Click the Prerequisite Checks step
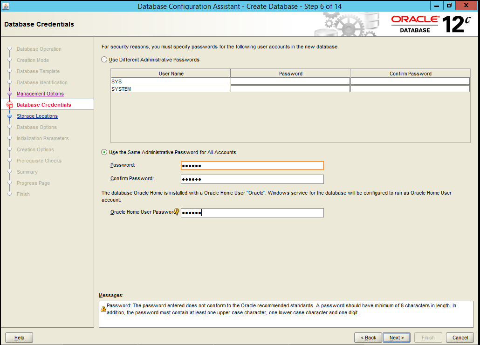The height and width of the screenshot is (345, 480). (x=39, y=161)
